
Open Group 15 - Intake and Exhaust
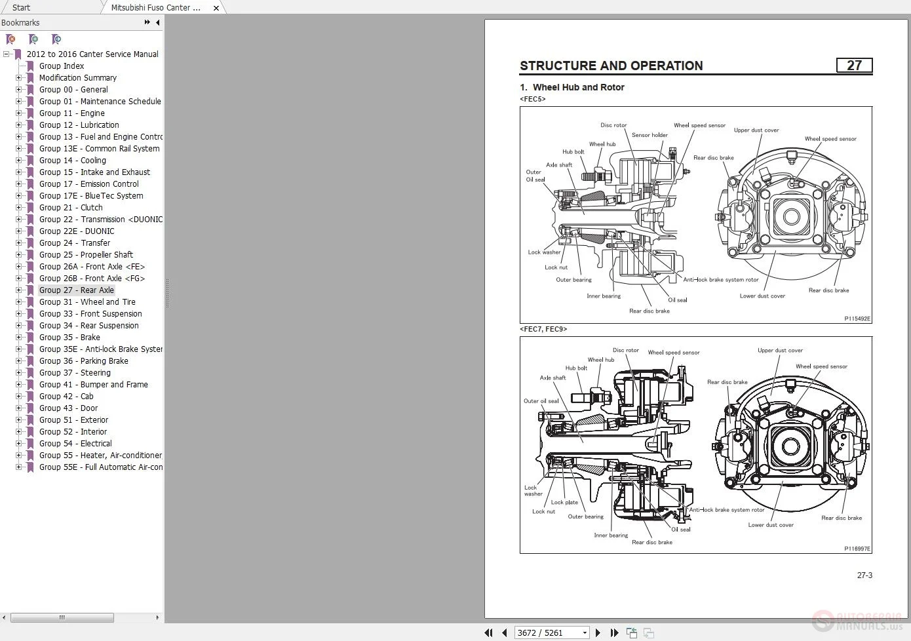[x=94, y=172]
